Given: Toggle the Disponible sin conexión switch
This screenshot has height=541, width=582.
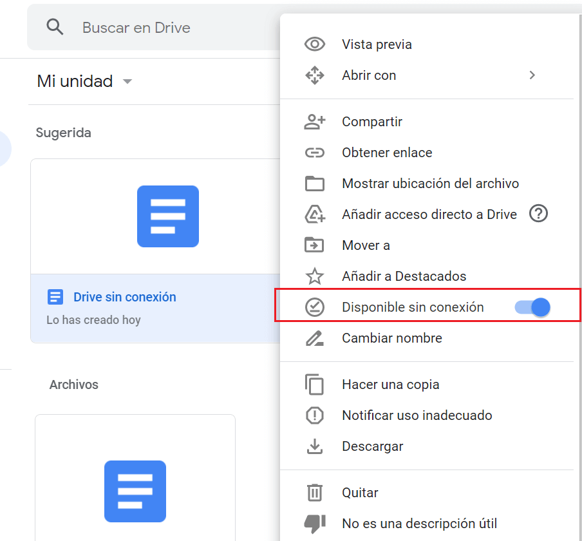Looking at the screenshot, I should [532, 307].
